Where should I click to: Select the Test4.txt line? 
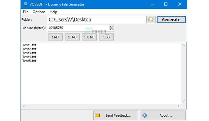coord(29,57)
